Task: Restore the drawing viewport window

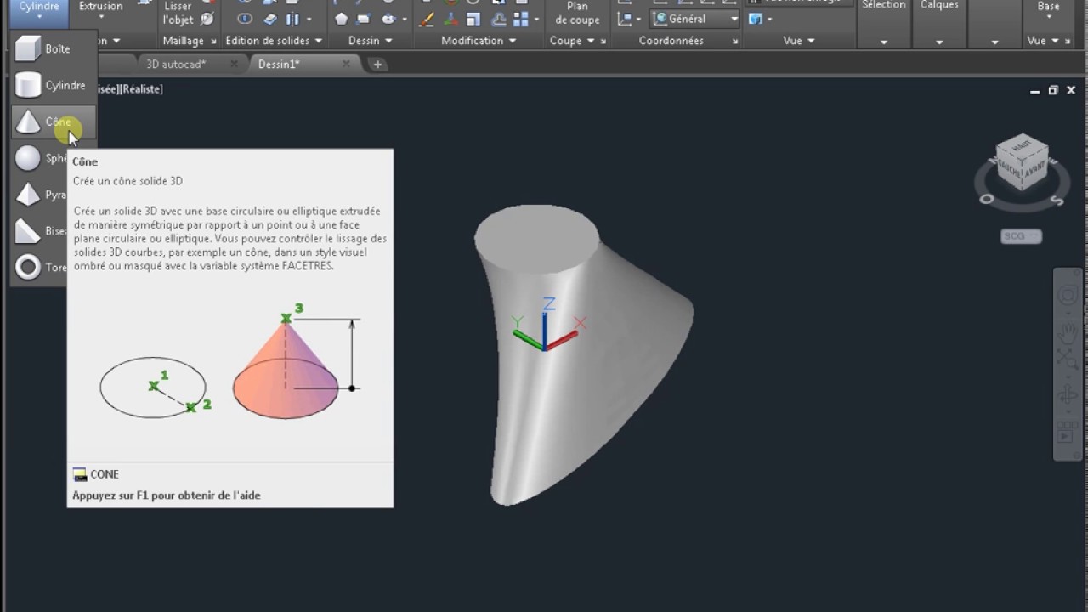Action: (x=1053, y=90)
